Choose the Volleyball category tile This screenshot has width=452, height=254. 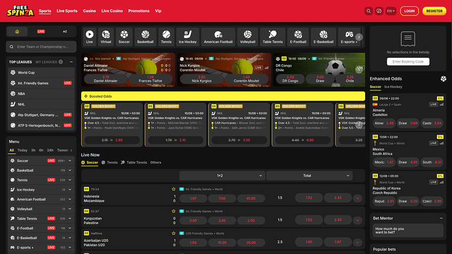coord(247,37)
